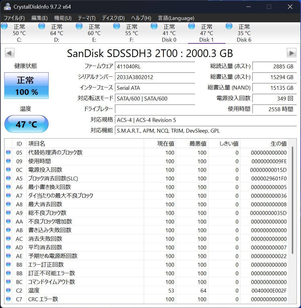This screenshot has height=308, width=301.
Task: Click the status LED for 代替処理済のブロック数
Action: (x=8, y=153)
